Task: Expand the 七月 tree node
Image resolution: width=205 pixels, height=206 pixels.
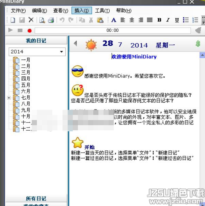Action: point(9,98)
